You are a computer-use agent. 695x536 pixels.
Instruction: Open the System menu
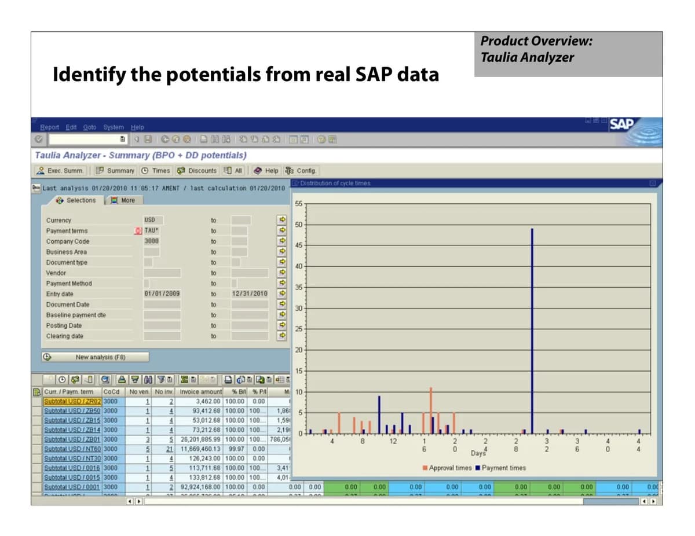coord(113,127)
